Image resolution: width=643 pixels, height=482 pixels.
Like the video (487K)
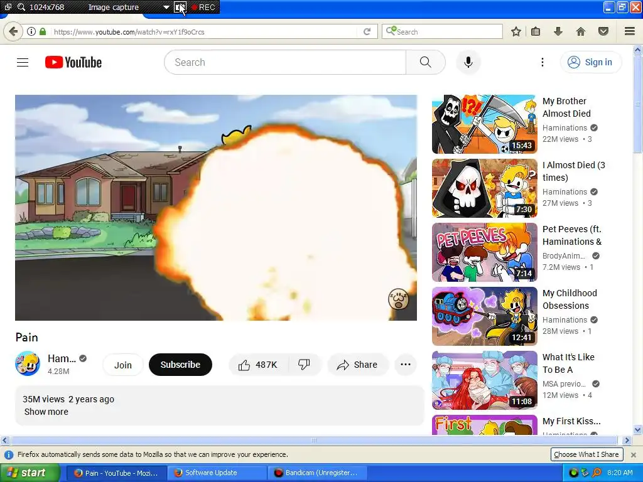258,365
